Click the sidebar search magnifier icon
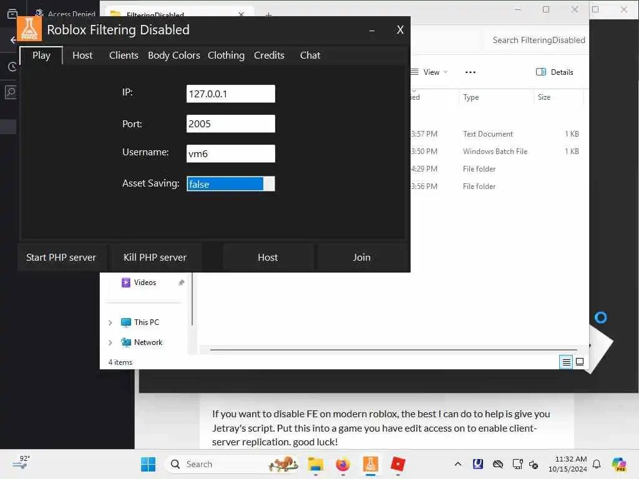 [x=11, y=92]
